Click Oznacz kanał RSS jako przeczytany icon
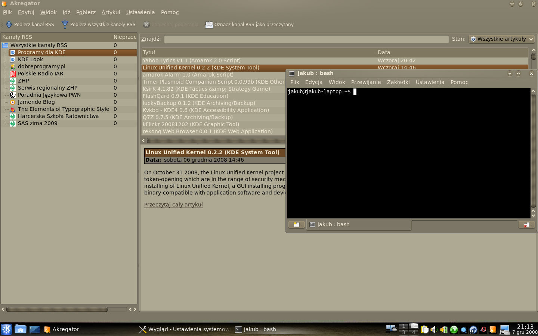 pos(209,25)
